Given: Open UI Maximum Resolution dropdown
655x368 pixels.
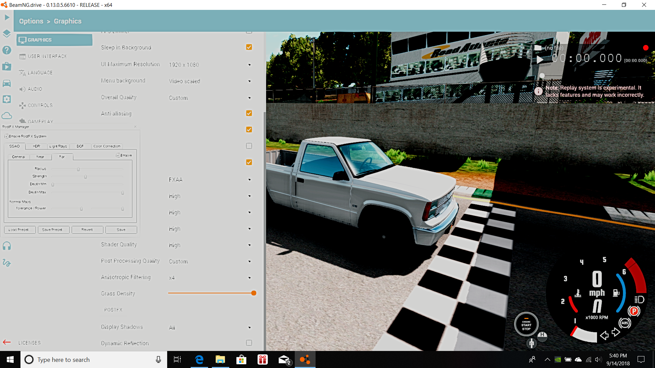Looking at the screenshot, I should point(210,65).
